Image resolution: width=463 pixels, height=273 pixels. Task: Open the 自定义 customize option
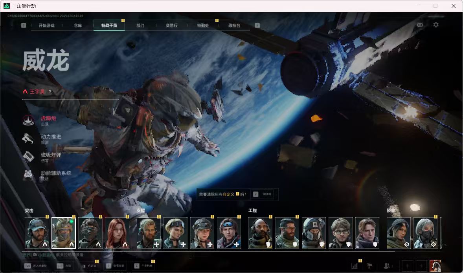click(90, 266)
